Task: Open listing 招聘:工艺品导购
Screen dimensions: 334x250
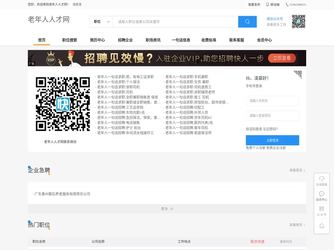Action: (x=120, y=107)
